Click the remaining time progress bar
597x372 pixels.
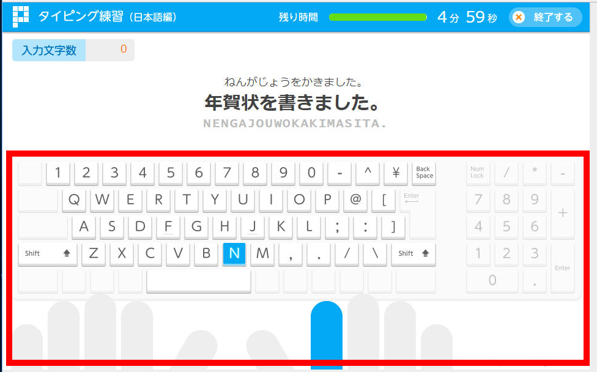tap(377, 17)
